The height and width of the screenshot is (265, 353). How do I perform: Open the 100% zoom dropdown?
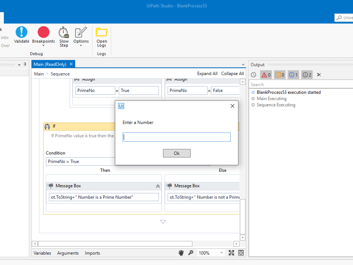point(221,253)
